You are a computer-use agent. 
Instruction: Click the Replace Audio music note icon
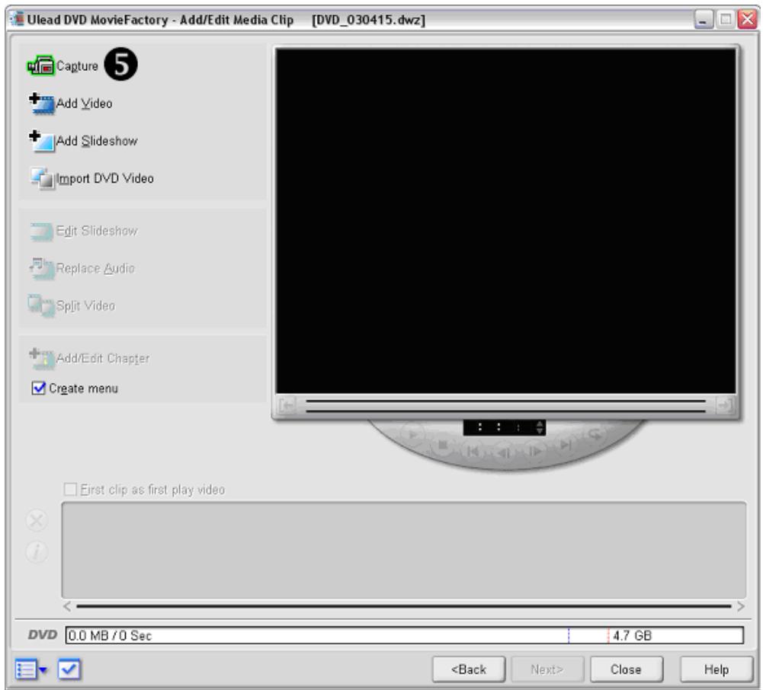pyautogui.click(x=41, y=268)
